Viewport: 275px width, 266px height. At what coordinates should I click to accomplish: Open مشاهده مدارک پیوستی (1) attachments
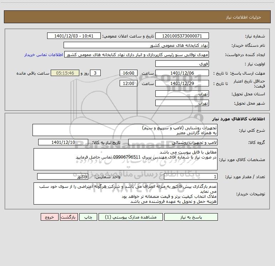[x=131, y=217]
